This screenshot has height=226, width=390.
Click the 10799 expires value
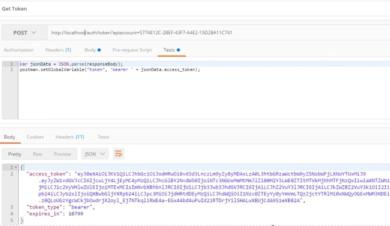pos(76,214)
